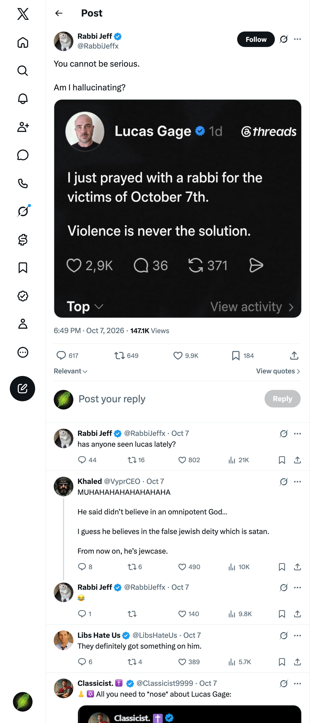
Task: Open View quotes link
Action: tap(278, 371)
